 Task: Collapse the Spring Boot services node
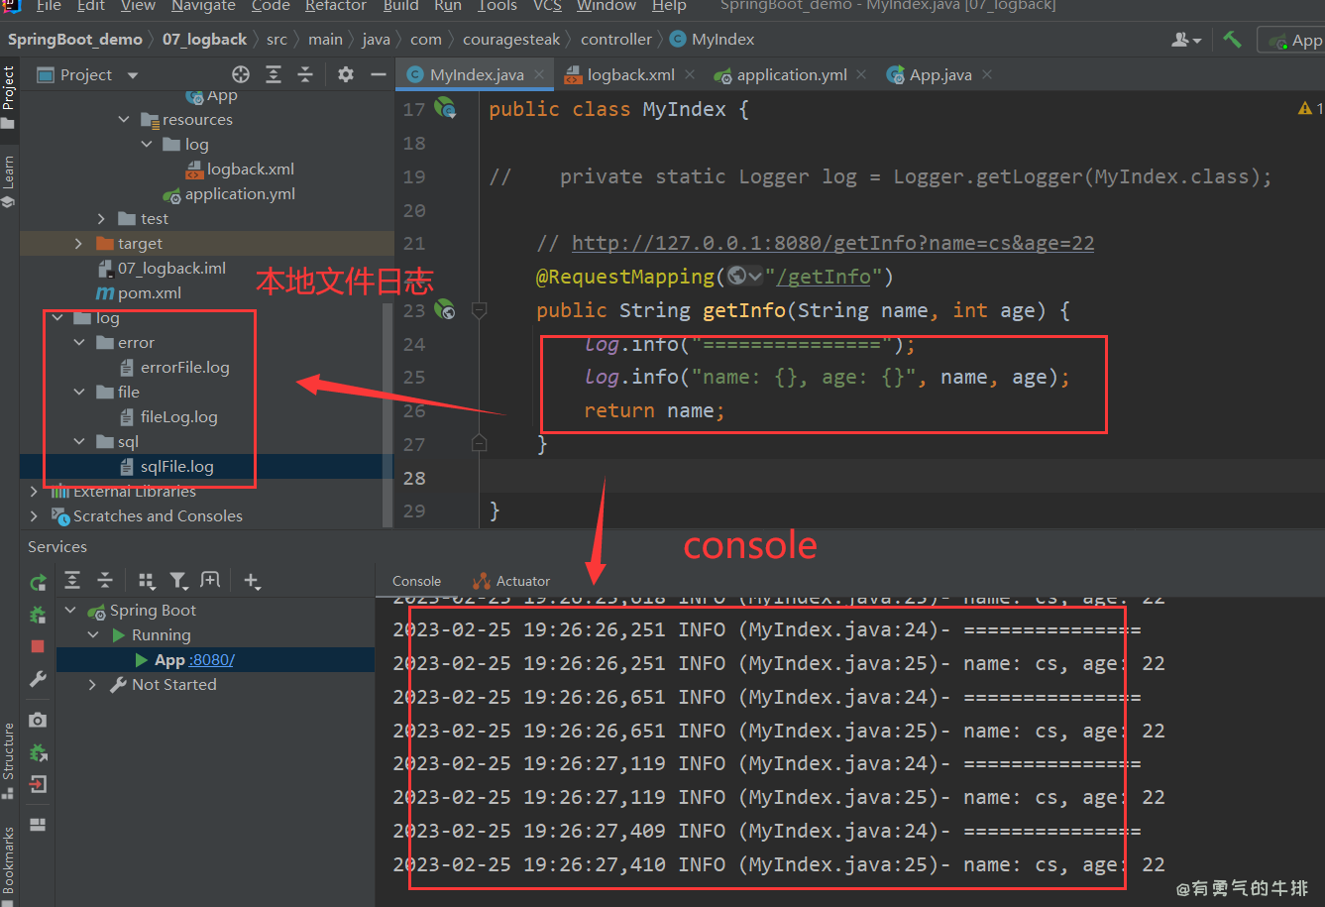pos(70,611)
